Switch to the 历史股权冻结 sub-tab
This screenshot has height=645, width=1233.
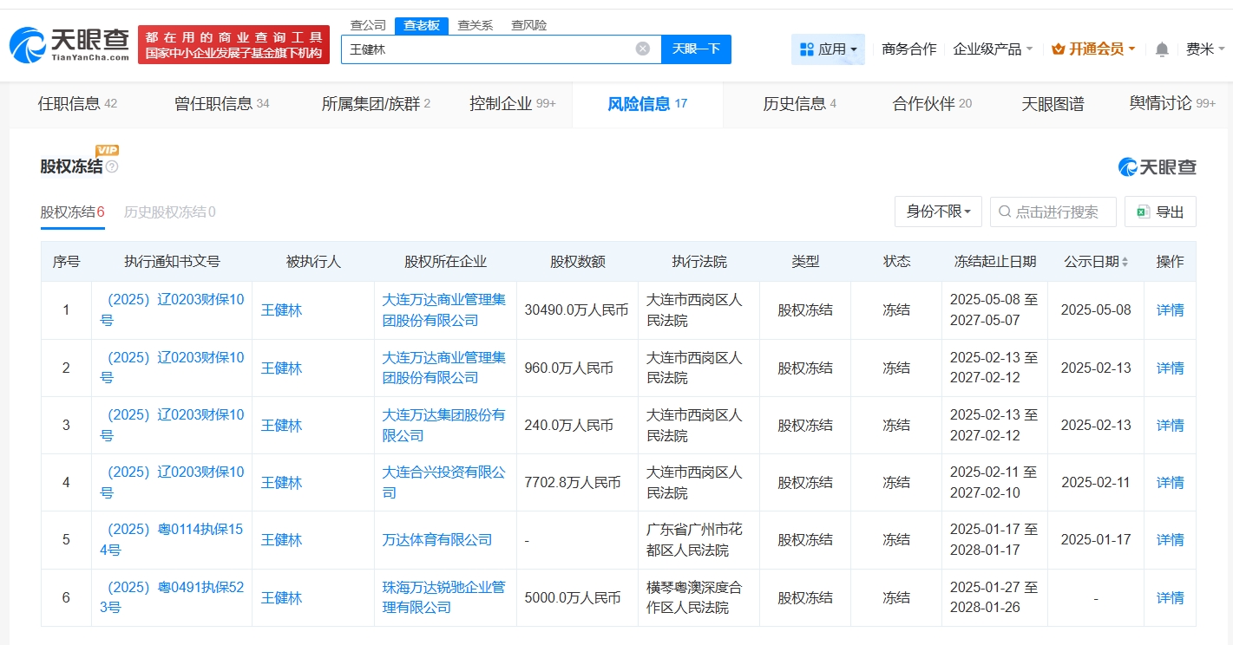coord(170,212)
